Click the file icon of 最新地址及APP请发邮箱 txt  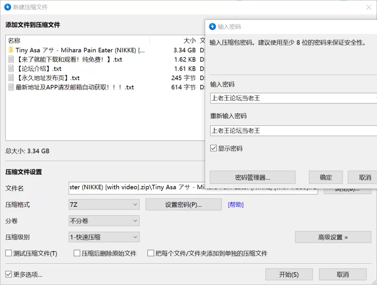click(x=11, y=87)
